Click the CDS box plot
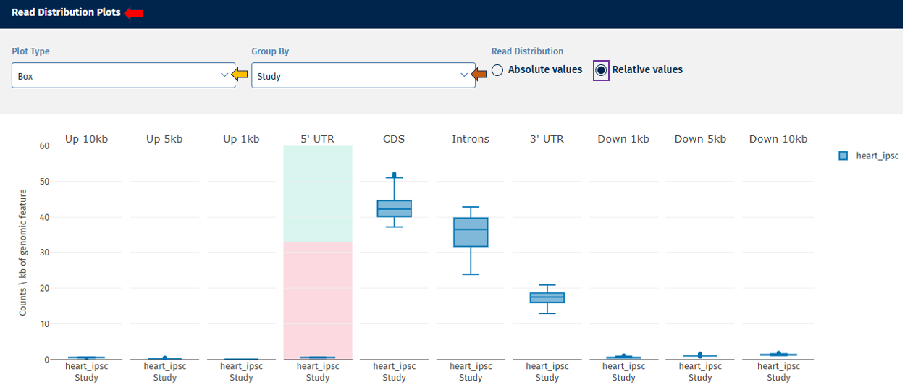905x385 pixels. click(x=394, y=208)
